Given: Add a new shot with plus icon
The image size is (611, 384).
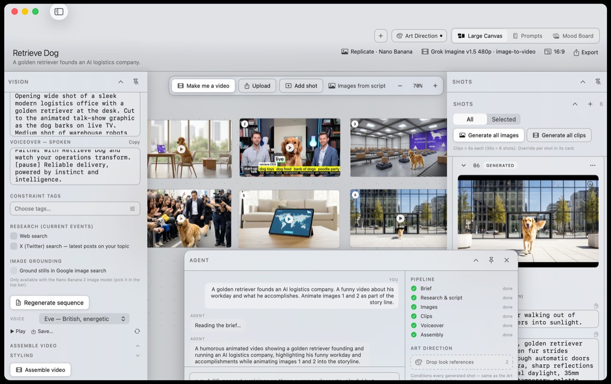Looking at the screenshot, I should coord(590,104).
